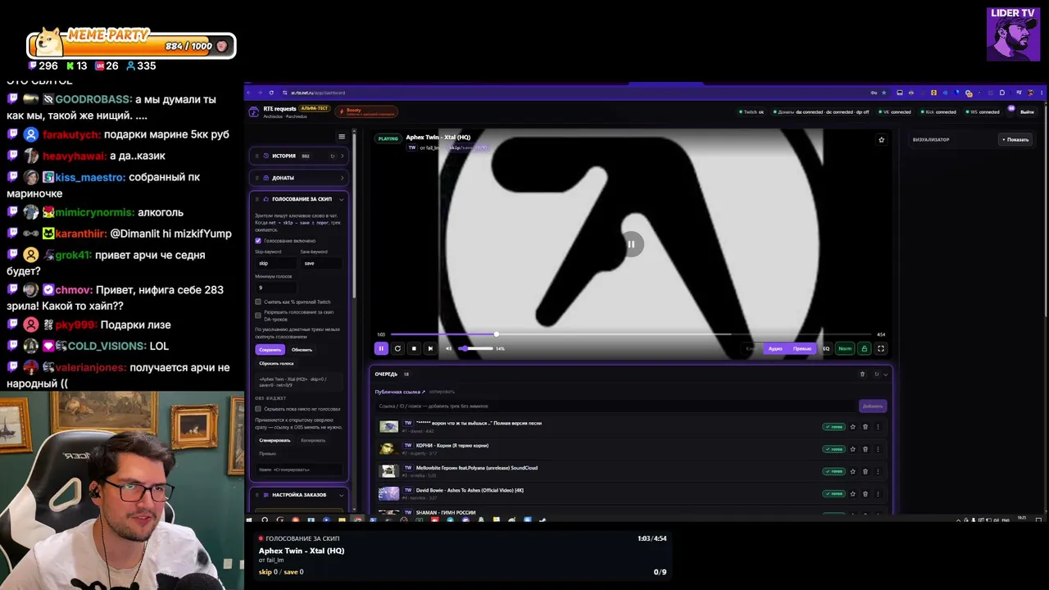Delete David Bowie - Ashes To Ashes

[865, 493]
